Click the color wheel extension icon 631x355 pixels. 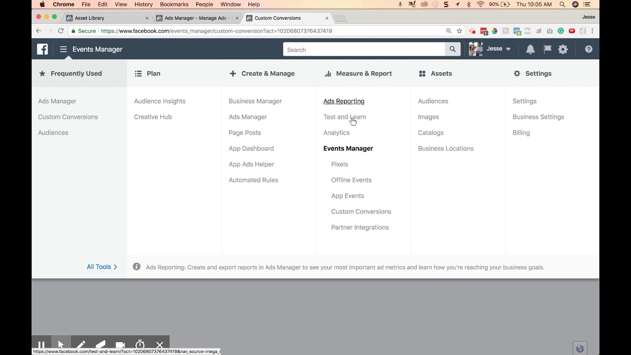(x=494, y=31)
